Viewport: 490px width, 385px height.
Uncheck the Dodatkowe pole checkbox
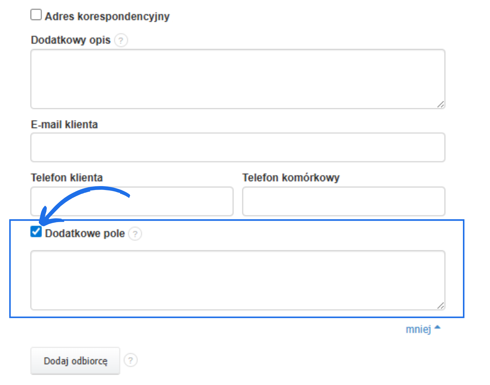click(36, 232)
